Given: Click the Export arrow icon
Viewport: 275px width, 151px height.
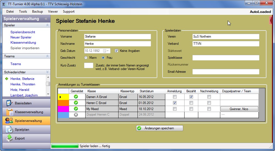Looking at the screenshot, I should click(x=9, y=138).
